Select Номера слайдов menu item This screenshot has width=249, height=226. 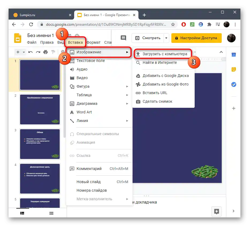(99, 190)
